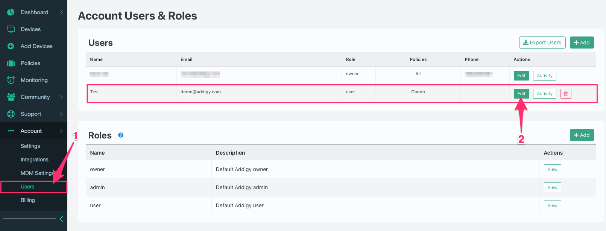Open Integrations under Account
Viewport: 606px width, 231px height.
[35, 160]
